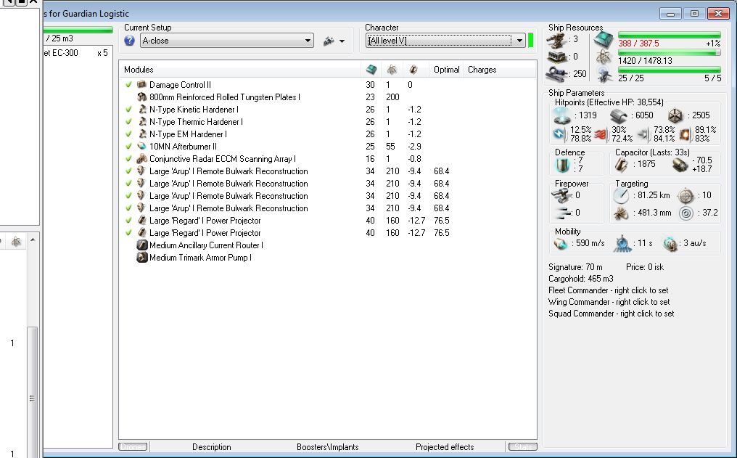The image size is (737, 458).
Task: Click the calibration icon showing 250
Action: (x=557, y=74)
